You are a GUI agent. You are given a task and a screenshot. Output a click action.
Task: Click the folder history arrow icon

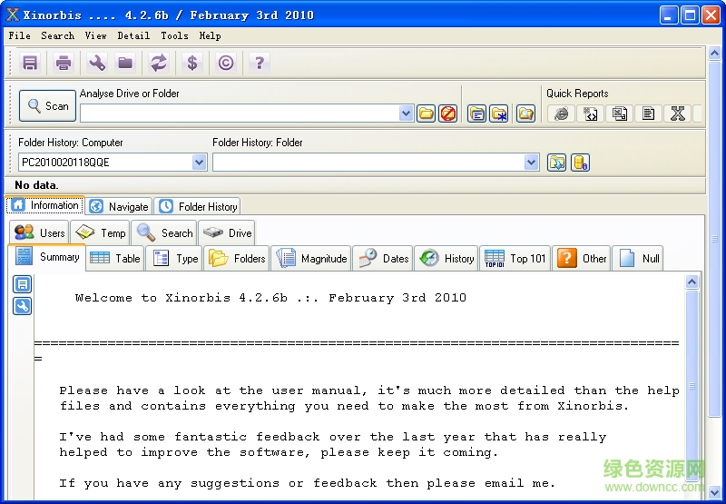coord(556,163)
